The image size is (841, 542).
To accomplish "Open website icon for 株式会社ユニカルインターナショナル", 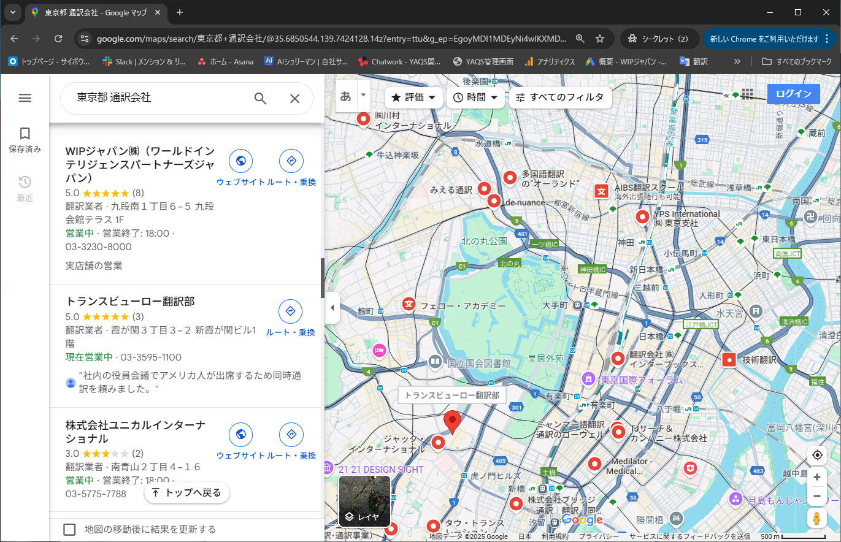I will (x=240, y=435).
